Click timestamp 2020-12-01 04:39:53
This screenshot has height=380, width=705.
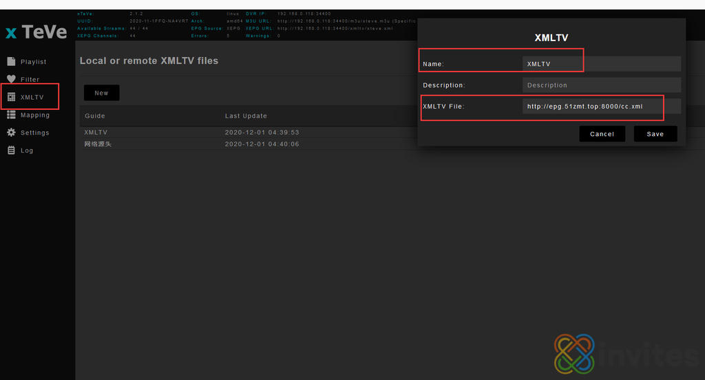[262, 133]
